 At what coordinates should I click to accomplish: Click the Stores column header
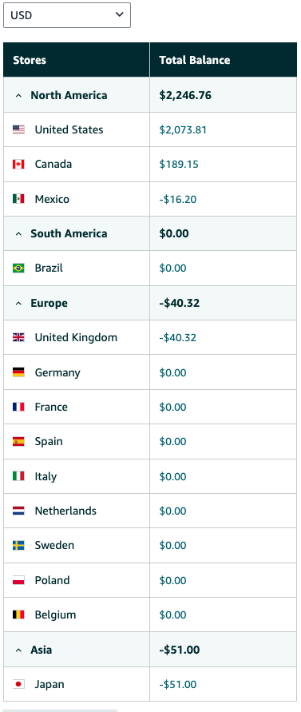pos(77,59)
